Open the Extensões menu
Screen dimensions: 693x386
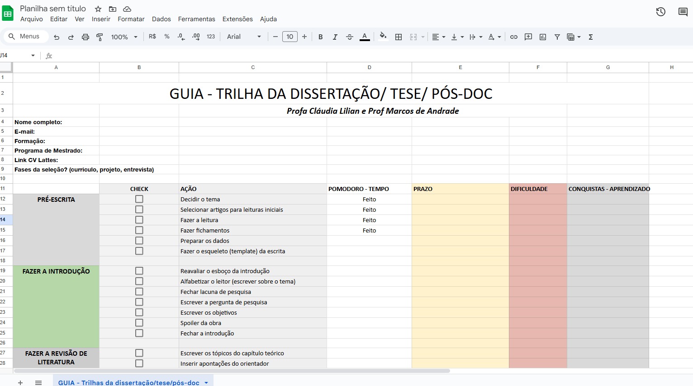click(x=237, y=19)
